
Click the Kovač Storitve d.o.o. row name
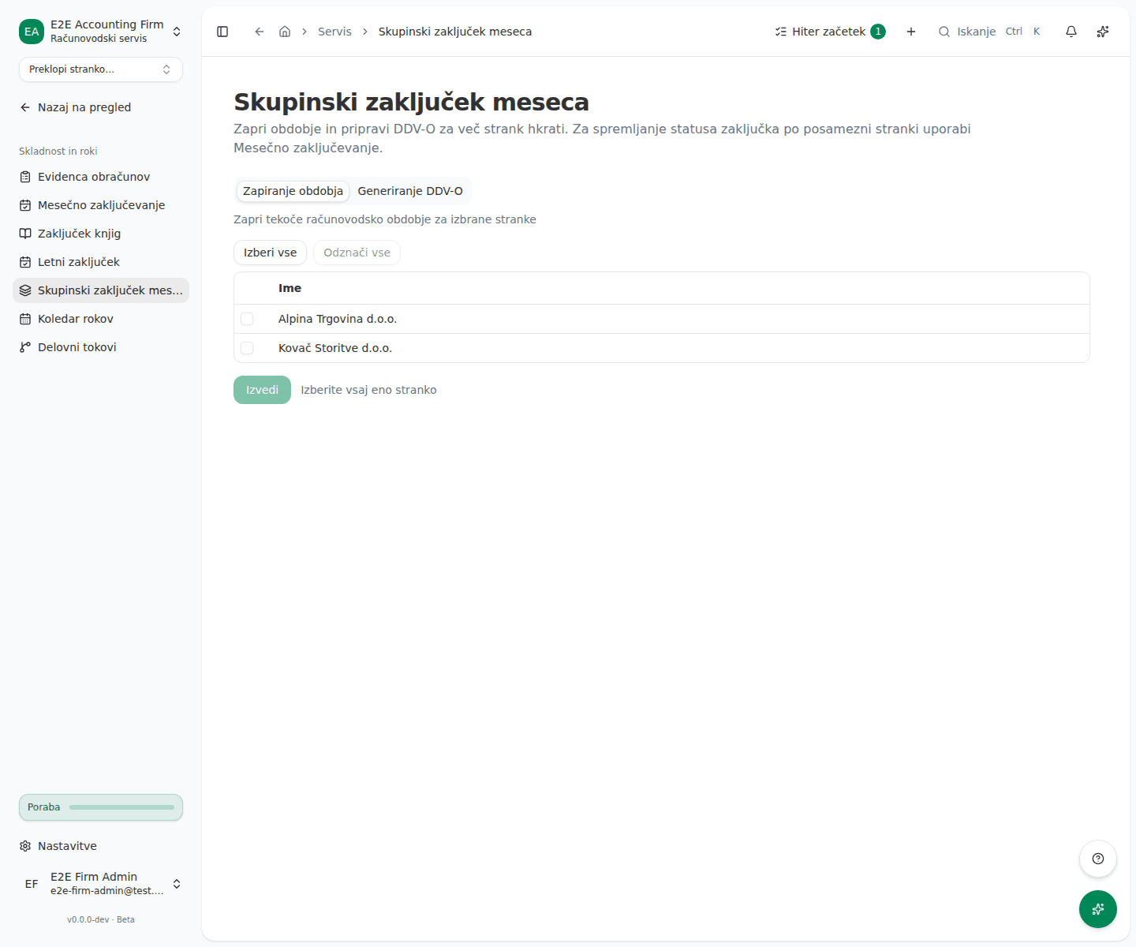(335, 348)
